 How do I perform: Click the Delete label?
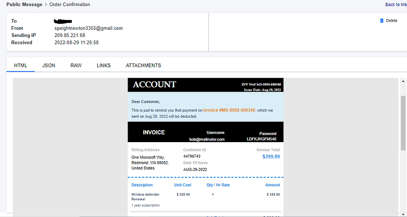[392, 21]
